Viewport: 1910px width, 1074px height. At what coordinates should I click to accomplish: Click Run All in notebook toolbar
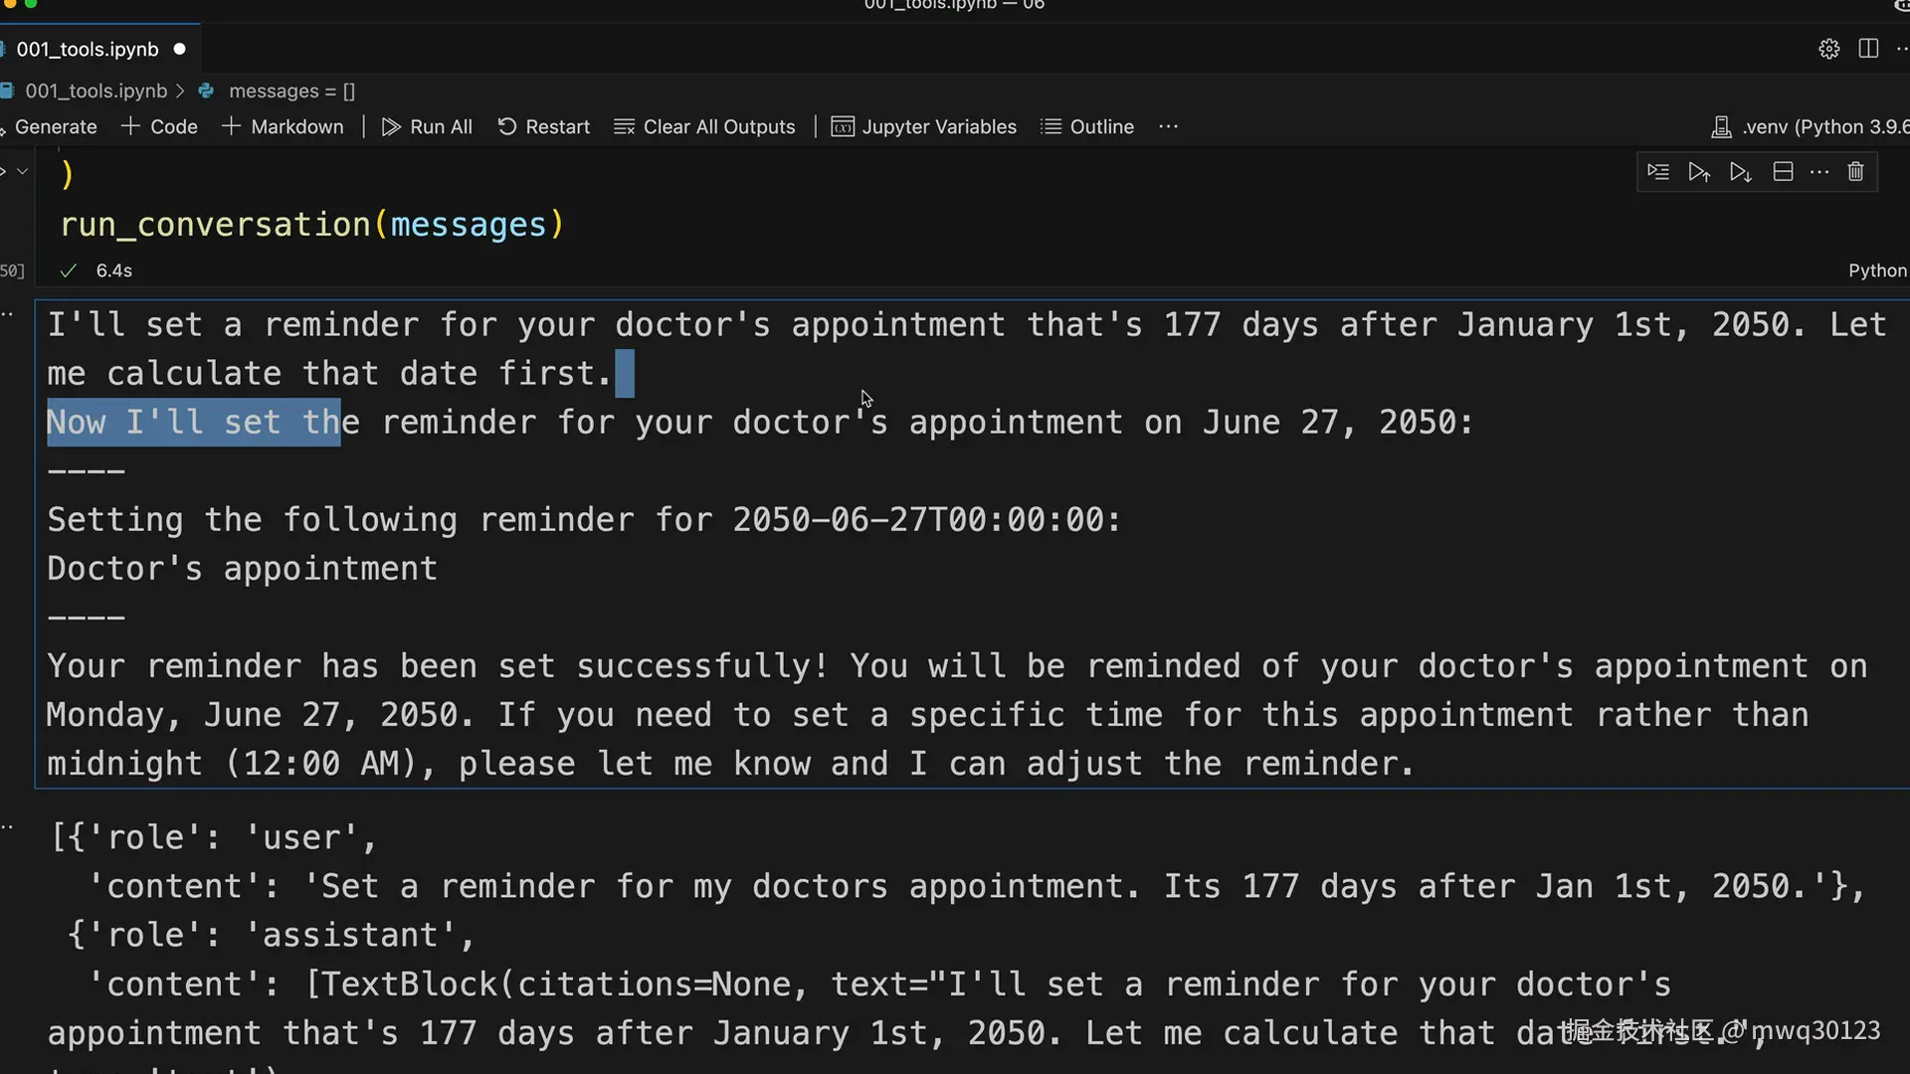428,126
